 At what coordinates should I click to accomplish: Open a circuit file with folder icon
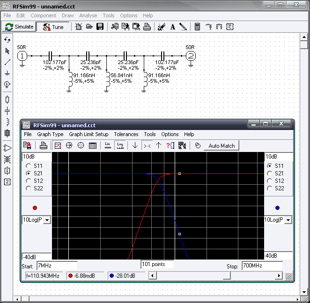point(89,27)
